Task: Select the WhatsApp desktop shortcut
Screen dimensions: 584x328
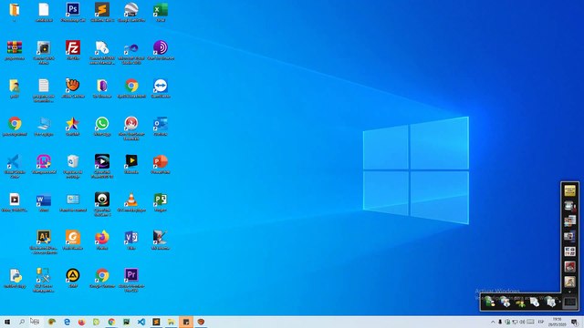Action: coord(102,126)
